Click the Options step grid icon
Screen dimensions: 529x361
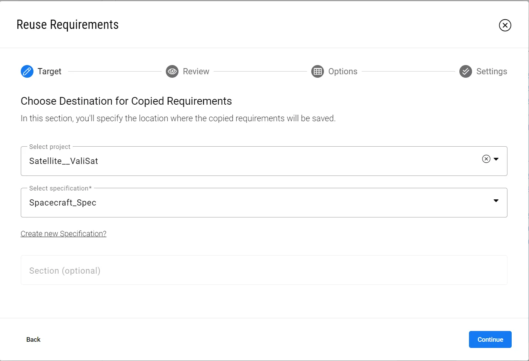[317, 71]
